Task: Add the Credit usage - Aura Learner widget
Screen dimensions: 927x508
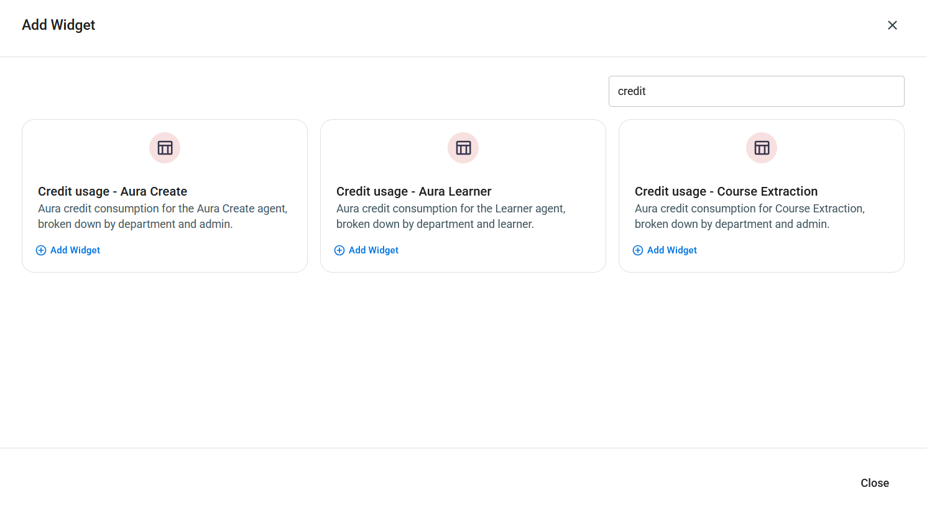Action: (x=367, y=250)
